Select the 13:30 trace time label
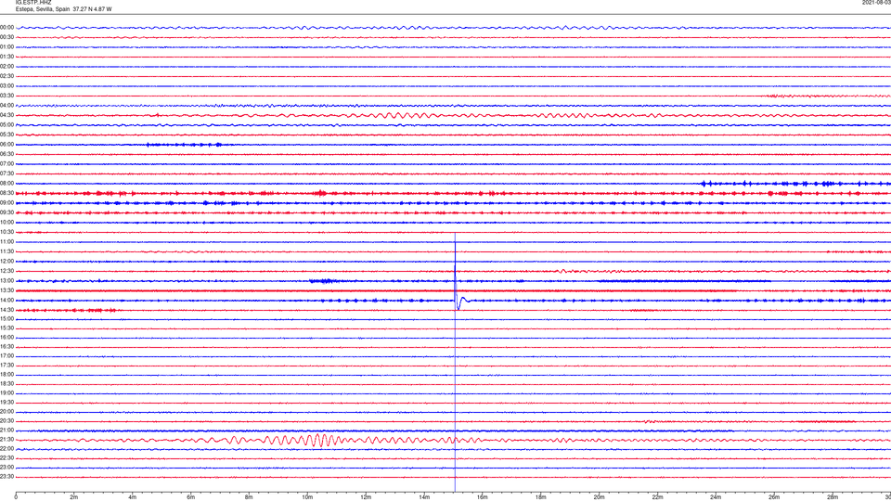 coord(6,290)
